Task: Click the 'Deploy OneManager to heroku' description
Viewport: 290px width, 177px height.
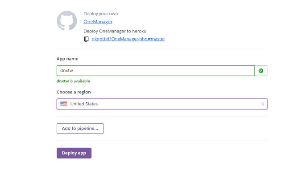Action: click(115, 31)
